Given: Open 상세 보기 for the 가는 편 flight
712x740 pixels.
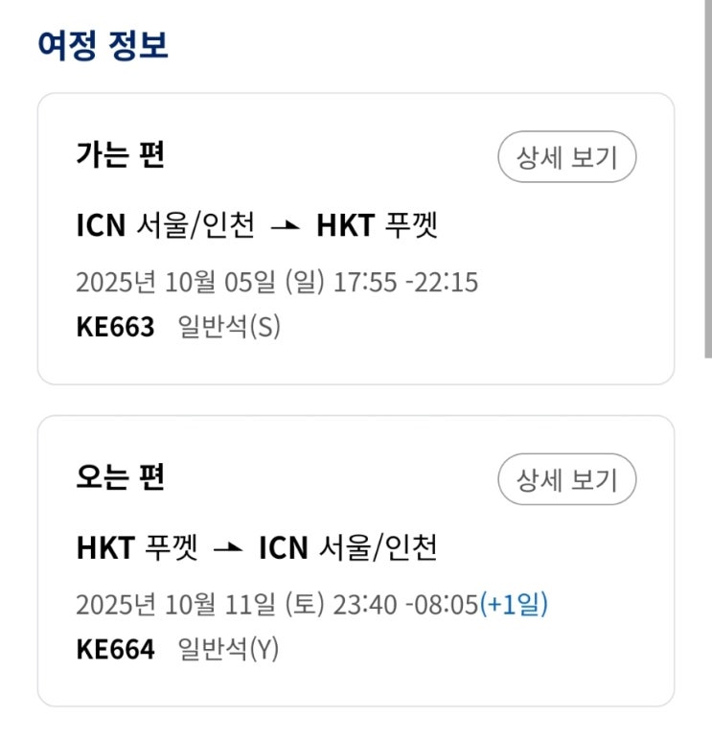Looking at the screenshot, I should click(x=566, y=157).
